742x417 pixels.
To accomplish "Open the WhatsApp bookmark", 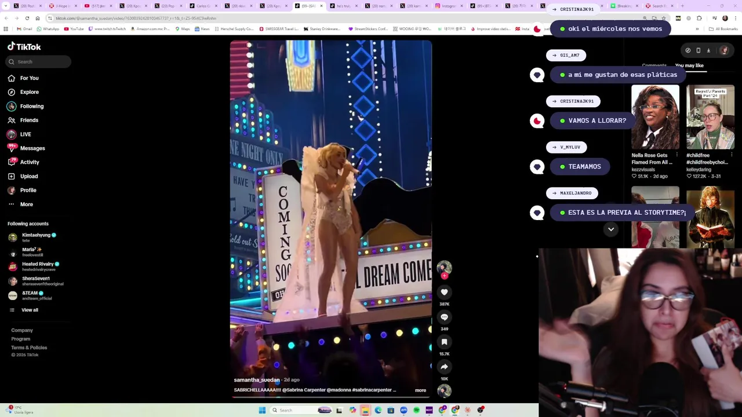I will coord(48,29).
